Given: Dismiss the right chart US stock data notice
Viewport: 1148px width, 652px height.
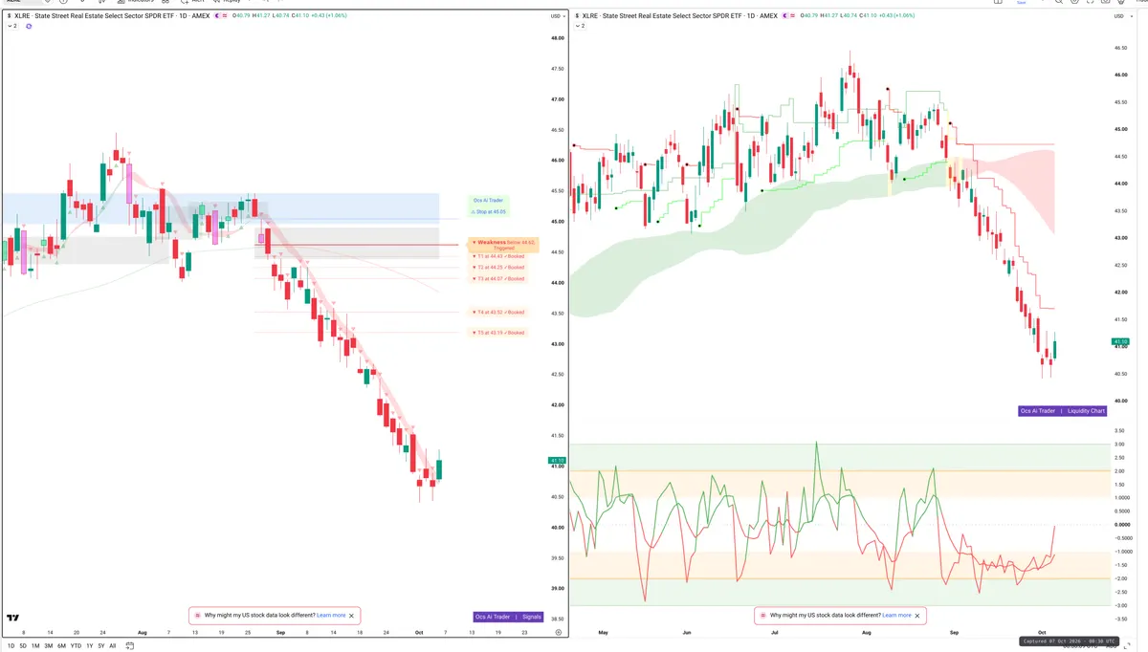Looking at the screenshot, I should 917,616.
